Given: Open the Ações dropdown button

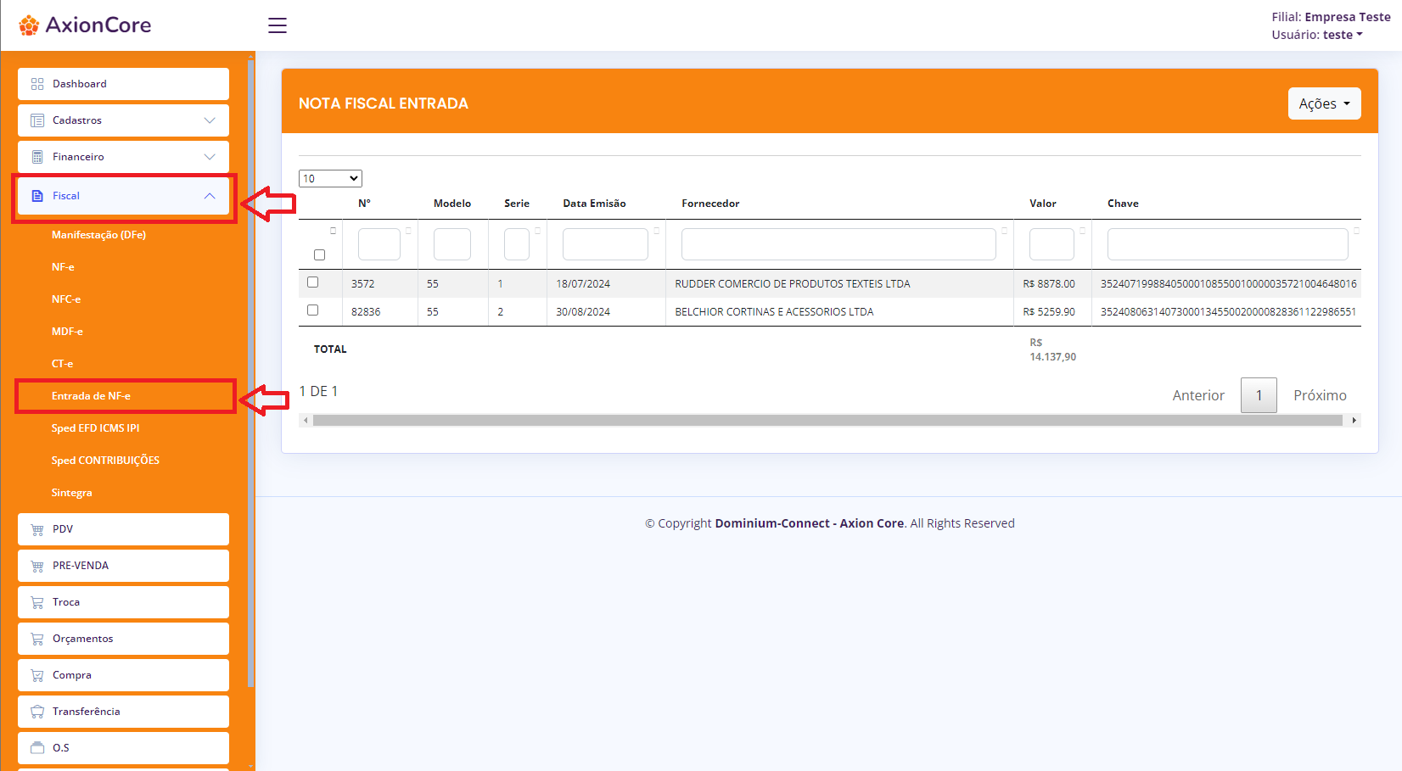Looking at the screenshot, I should [x=1324, y=103].
